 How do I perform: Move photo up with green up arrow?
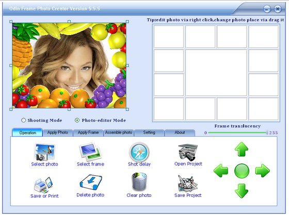242,149
